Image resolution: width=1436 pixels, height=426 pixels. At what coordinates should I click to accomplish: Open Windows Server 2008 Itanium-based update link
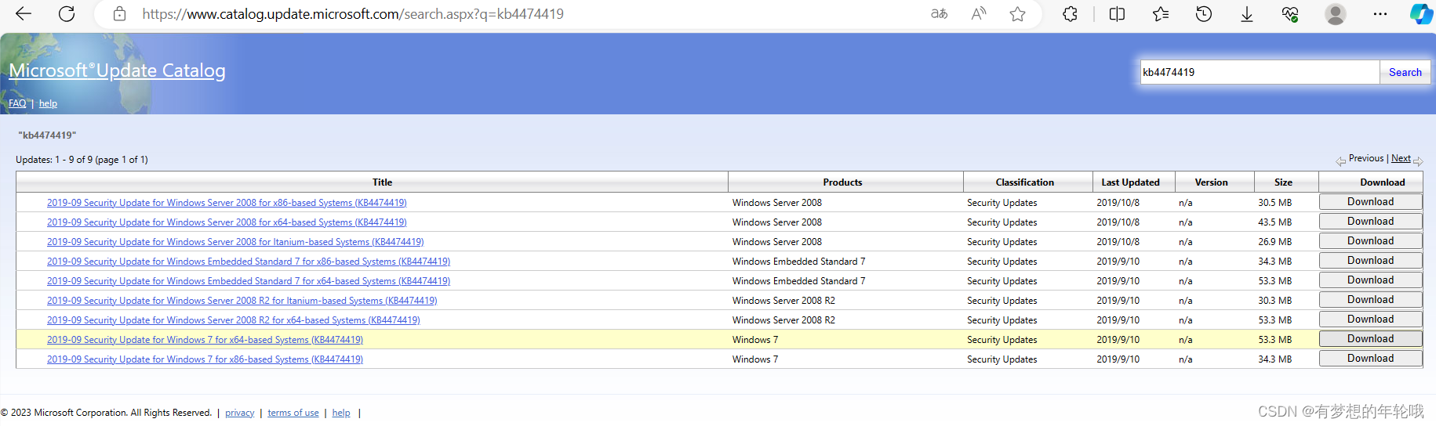pyautogui.click(x=235, y=242)
